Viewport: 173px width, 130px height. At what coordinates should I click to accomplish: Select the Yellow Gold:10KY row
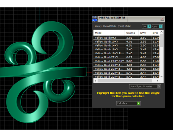click(x=127, y=42)
